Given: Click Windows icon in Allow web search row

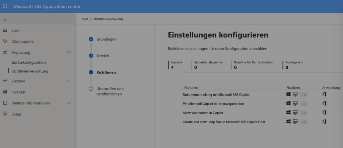Looking at the screenshot, I should pyautogui.click(x=288, y=113).
